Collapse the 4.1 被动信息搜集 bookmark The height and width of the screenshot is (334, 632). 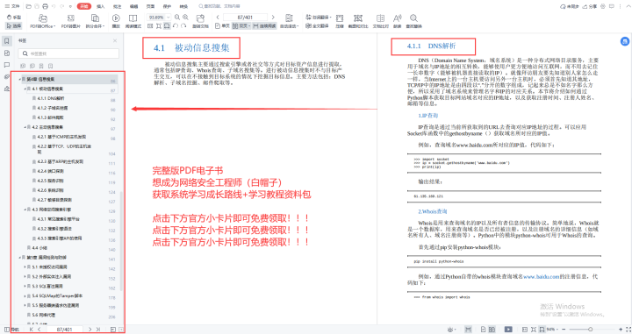tap(25, 89)
